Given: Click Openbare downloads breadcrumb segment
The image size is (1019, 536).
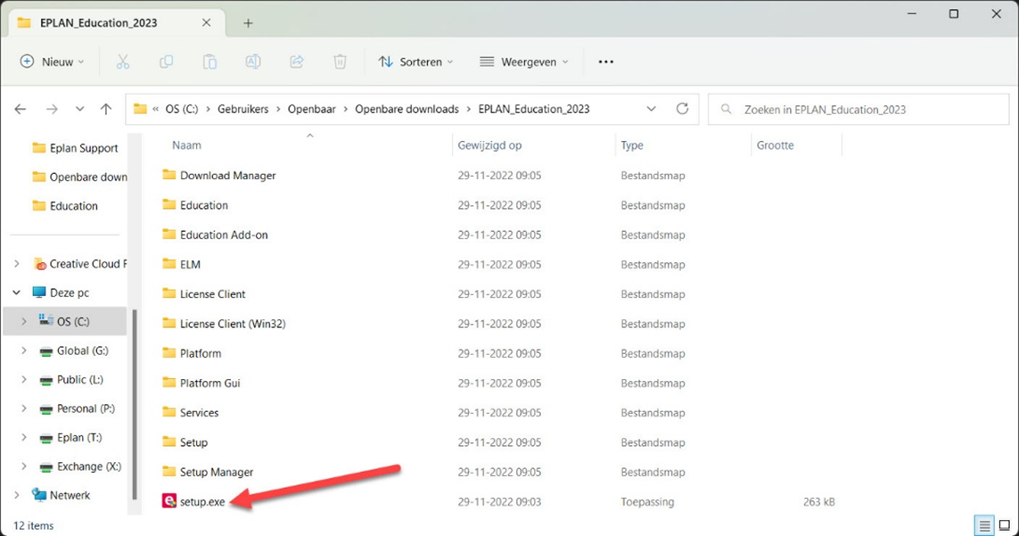Looking at the screenshot, I should [x=407, y=109].
